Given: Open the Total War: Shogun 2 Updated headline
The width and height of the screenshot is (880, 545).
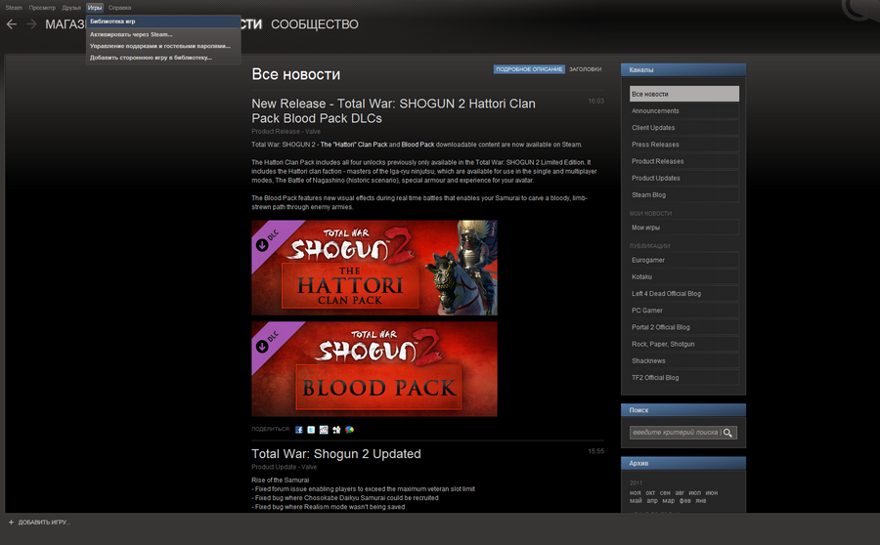Looking at the screenshot, I should [x=336, y=453].
